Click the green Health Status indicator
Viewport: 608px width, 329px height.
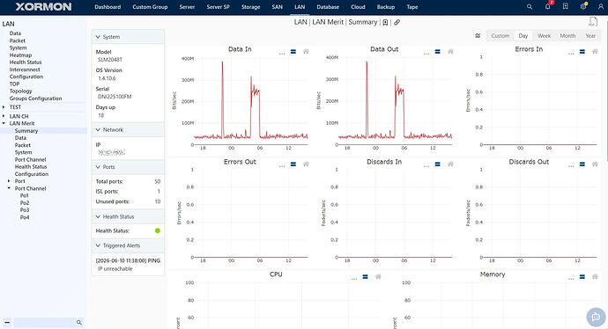158,230
